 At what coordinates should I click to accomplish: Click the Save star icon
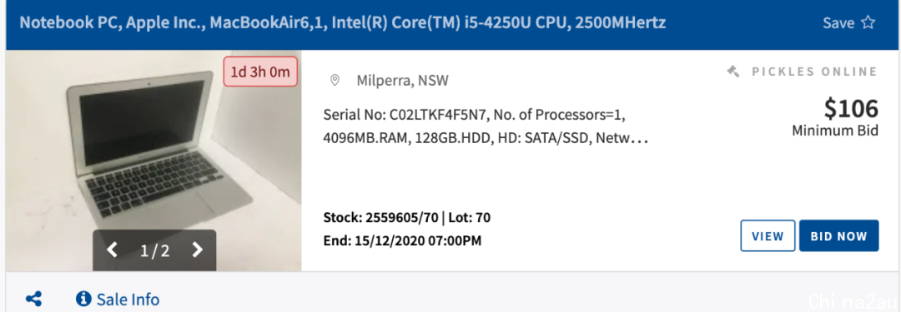[868, 23]
